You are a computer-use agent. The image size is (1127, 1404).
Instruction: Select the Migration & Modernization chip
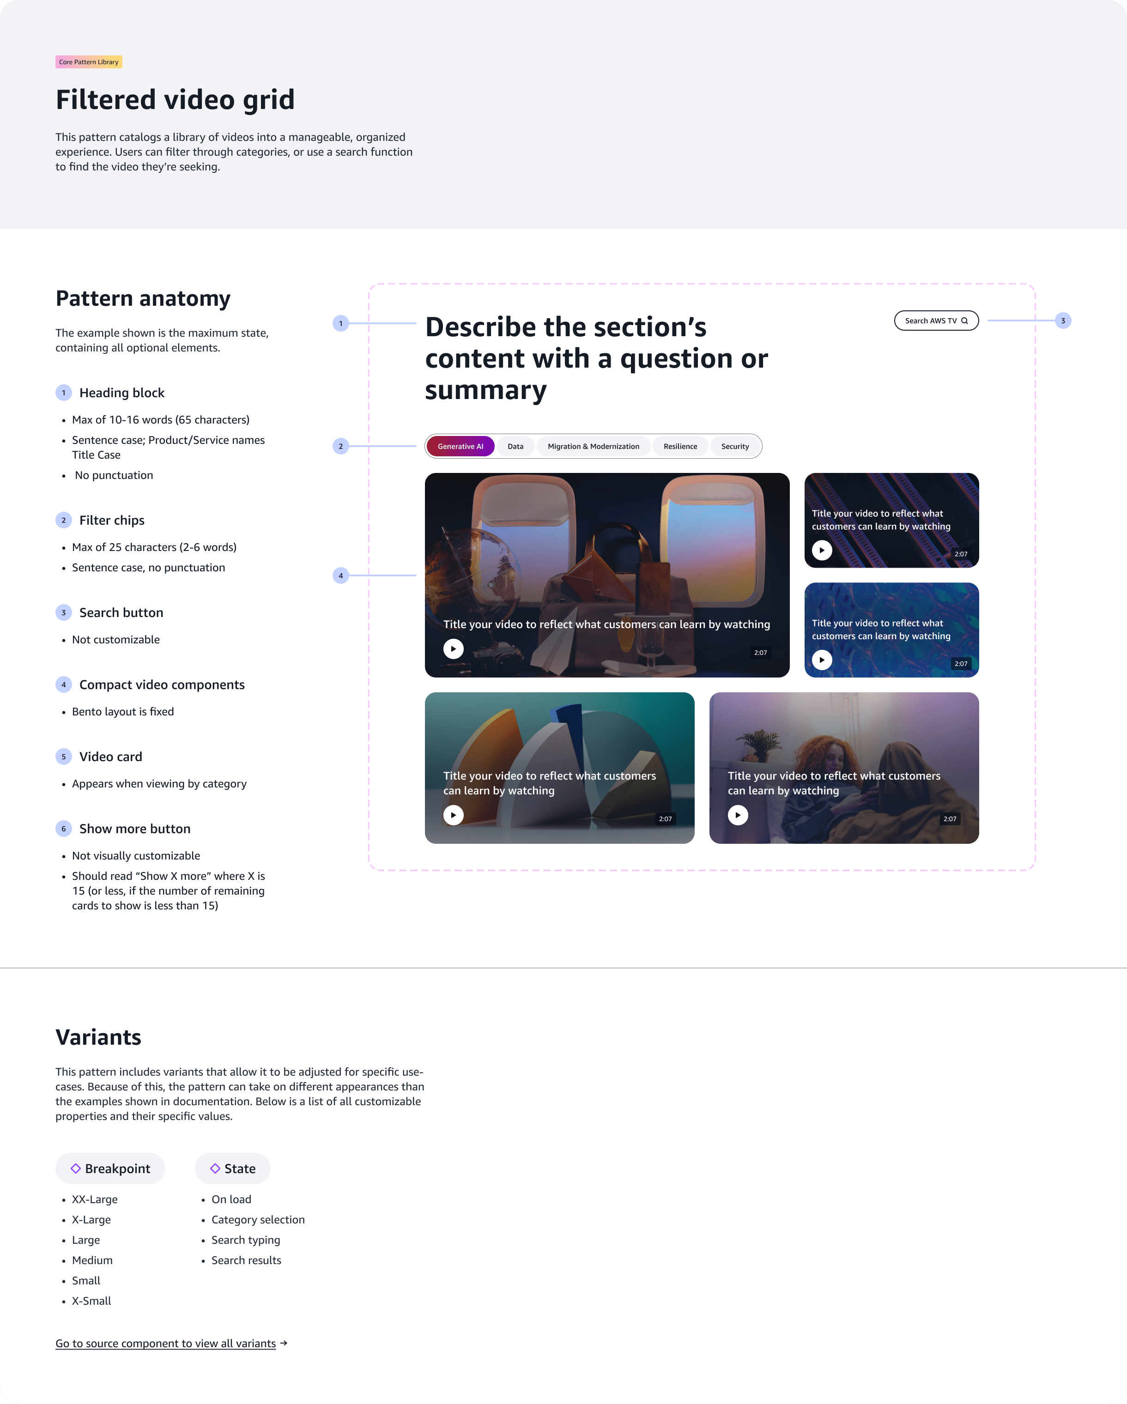tap(594, 446)
